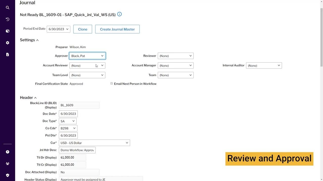The width and height of the screenshot is (323, 181).
Task: Open the Internal Auditor dropdown
Action: [264, 65]
